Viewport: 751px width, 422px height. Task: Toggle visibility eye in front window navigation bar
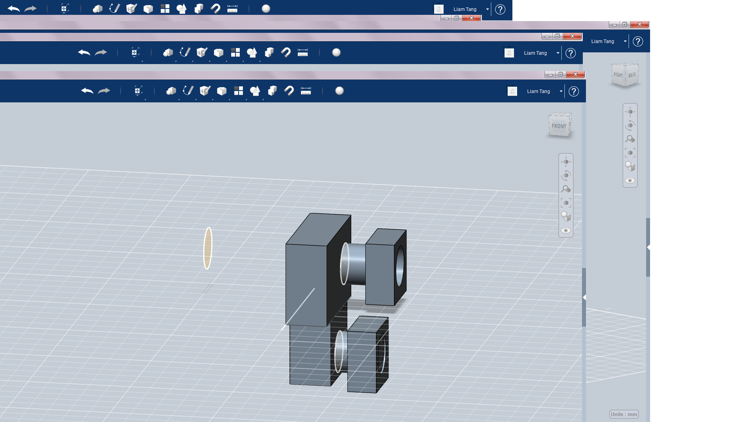click(566, 231)
